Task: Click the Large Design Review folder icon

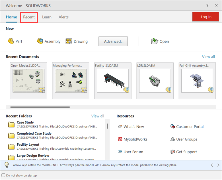Action: (11, 157)
